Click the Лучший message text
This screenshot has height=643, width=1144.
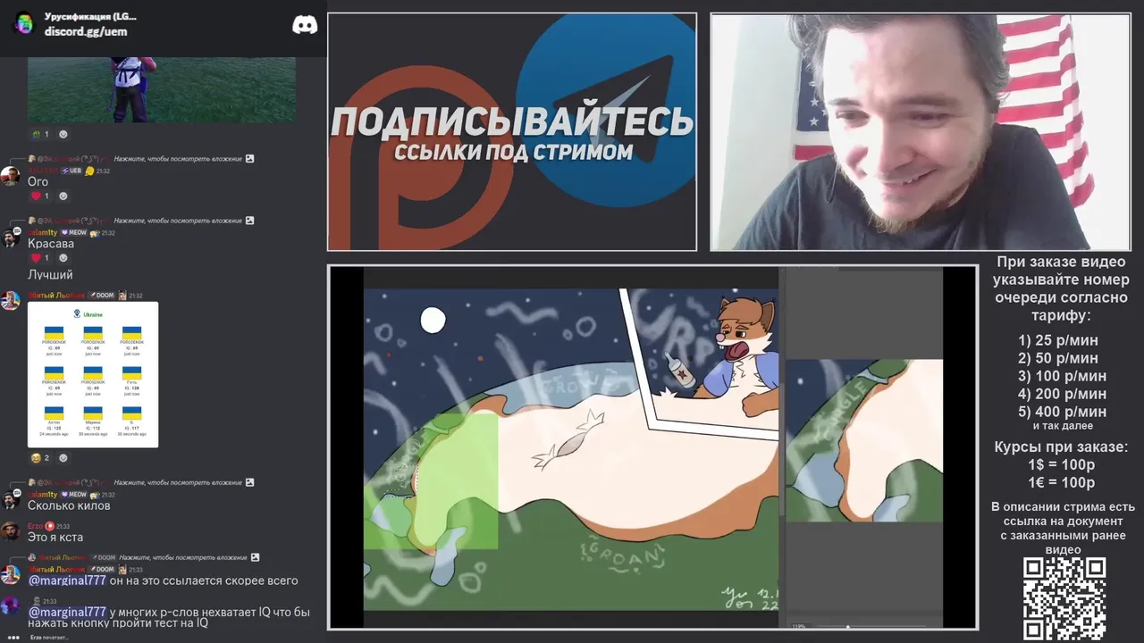click(50, 275)
